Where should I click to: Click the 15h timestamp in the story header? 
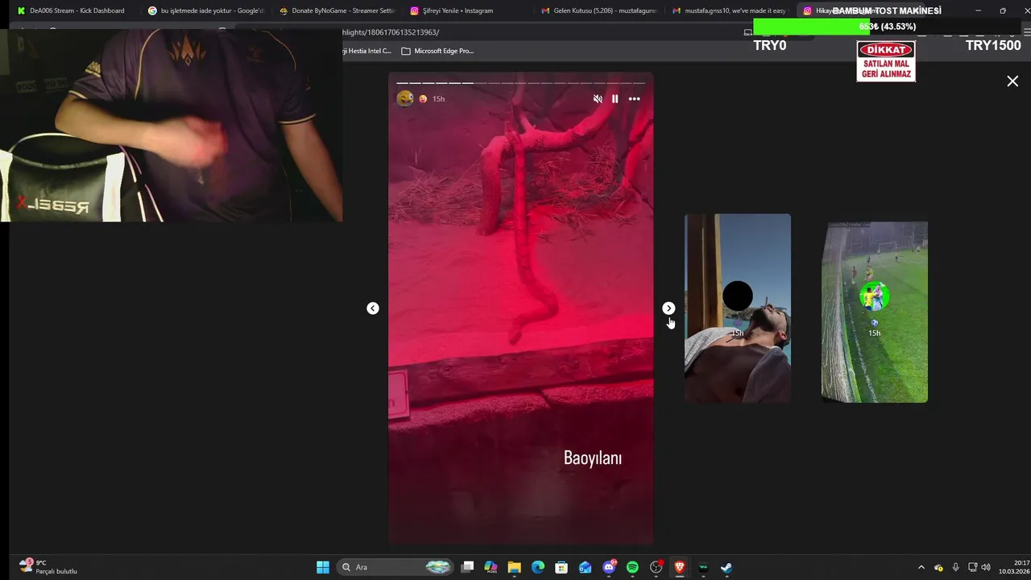pyautogui.click(x=438, y=99)
